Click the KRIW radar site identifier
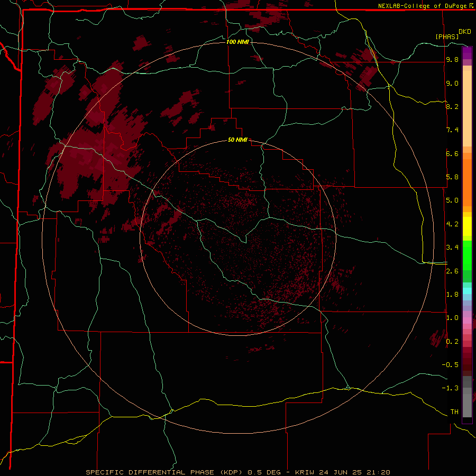 (306, 472)
